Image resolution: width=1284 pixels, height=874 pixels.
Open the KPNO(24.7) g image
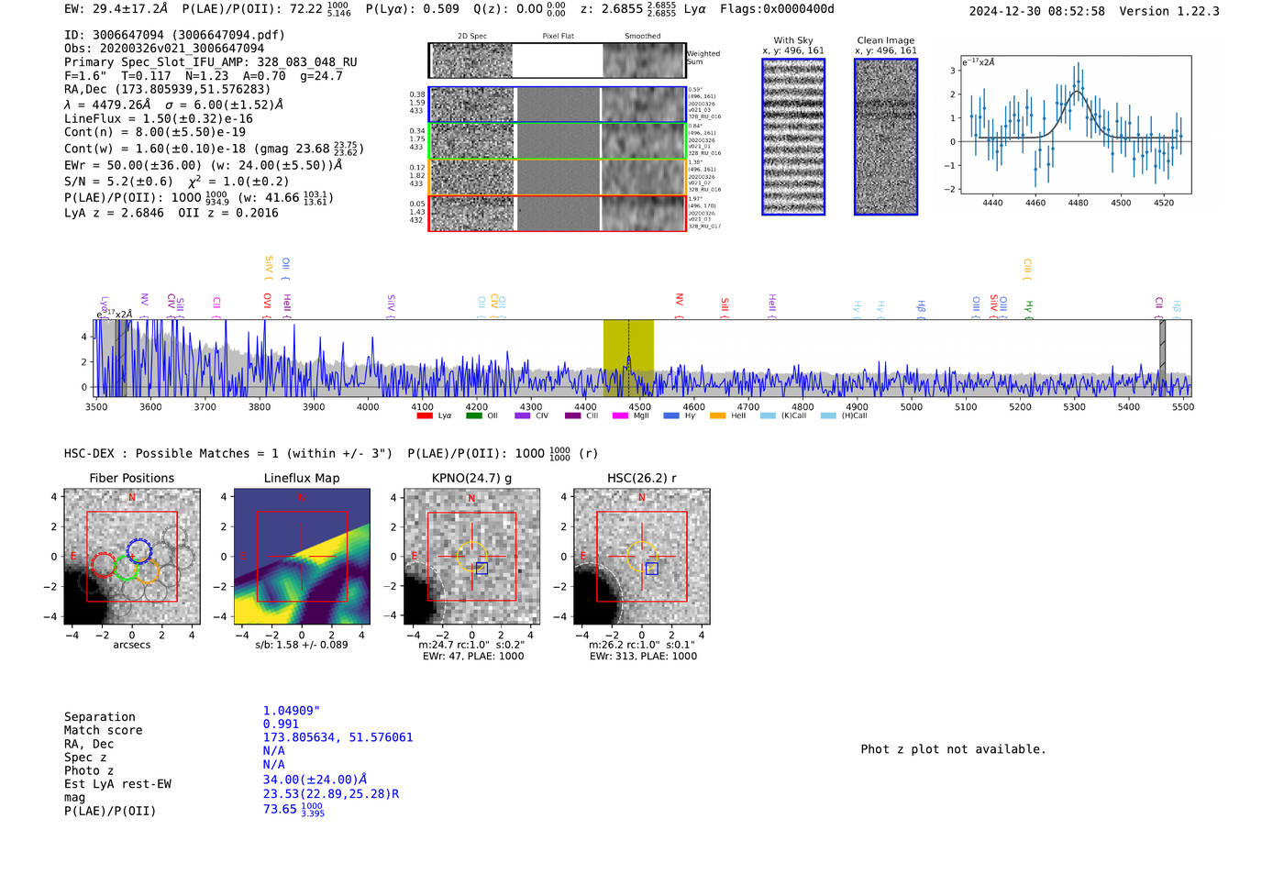(x=471, y=557)
